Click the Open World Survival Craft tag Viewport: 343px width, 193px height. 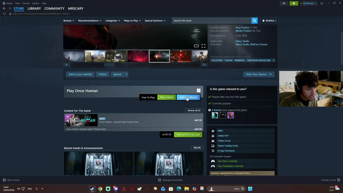coord(259,60)
